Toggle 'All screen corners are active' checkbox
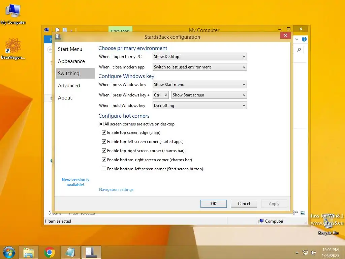 [101, 124]
